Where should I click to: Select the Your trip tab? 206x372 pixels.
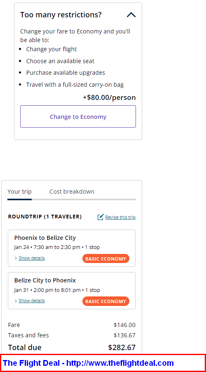19,192
